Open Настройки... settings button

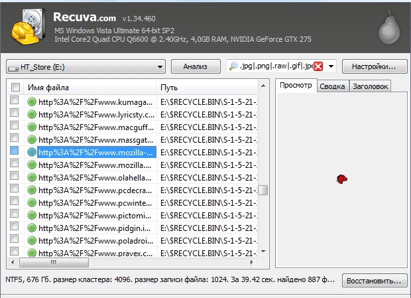click(374, 66)
